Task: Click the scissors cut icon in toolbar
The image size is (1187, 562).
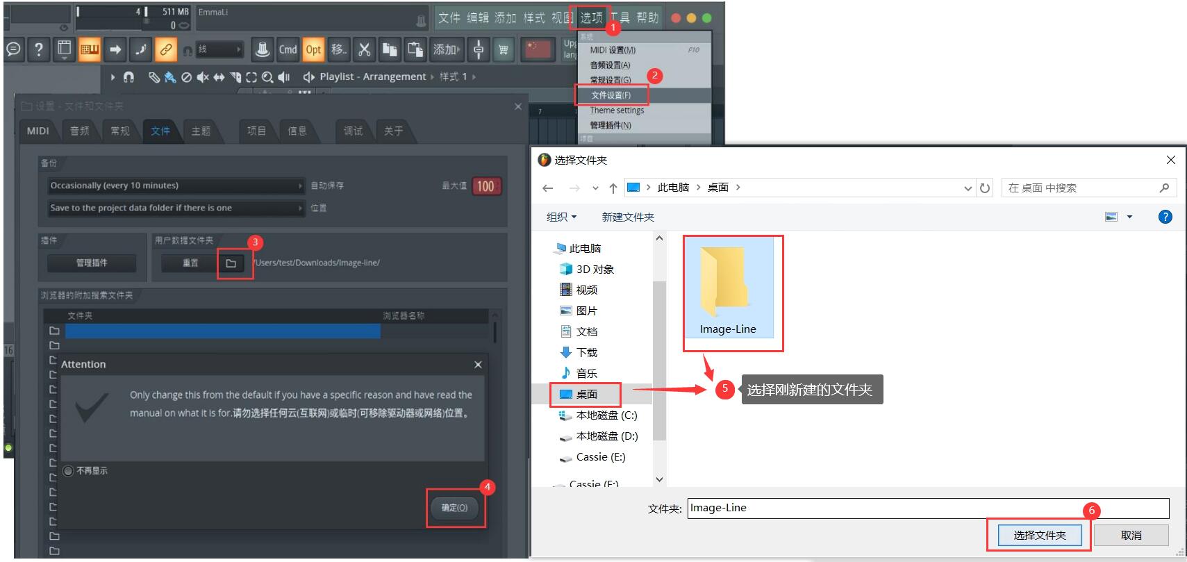Action: [364, 49]
